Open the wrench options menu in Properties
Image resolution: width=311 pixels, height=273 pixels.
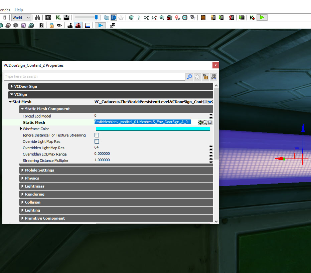click(x=213, y=77)
